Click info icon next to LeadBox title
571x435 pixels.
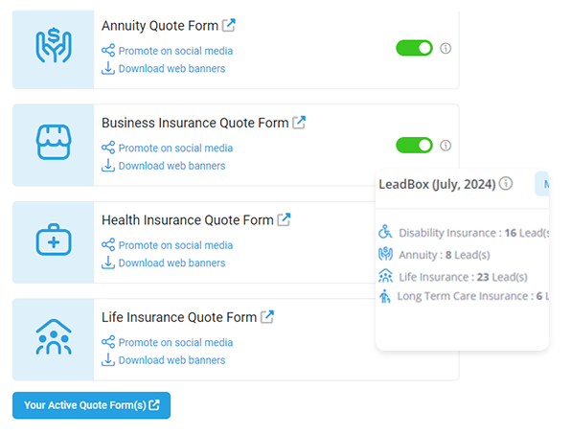click(506, 183)
